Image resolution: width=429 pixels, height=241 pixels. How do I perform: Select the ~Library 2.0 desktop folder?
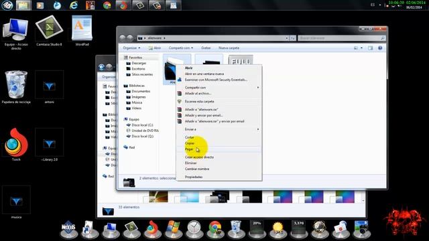(x=49, y=145)
